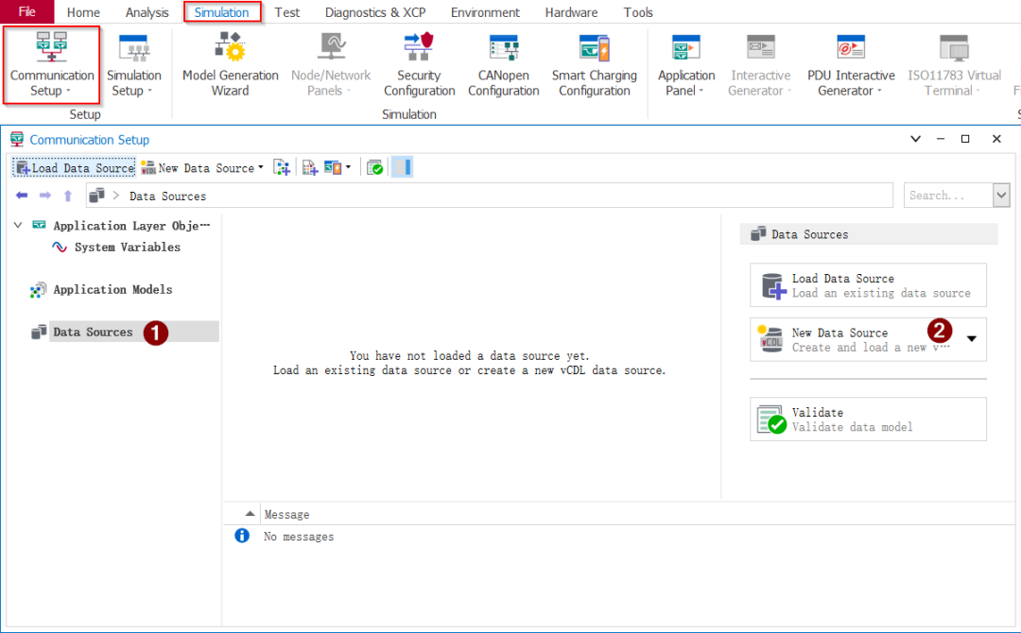Toggle the side panel visibility toolbar button
The width and height of the screenshot is (1021, 633).
[x=403, y=168]
